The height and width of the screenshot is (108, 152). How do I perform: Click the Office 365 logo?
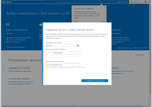click(x=7, y=2)
